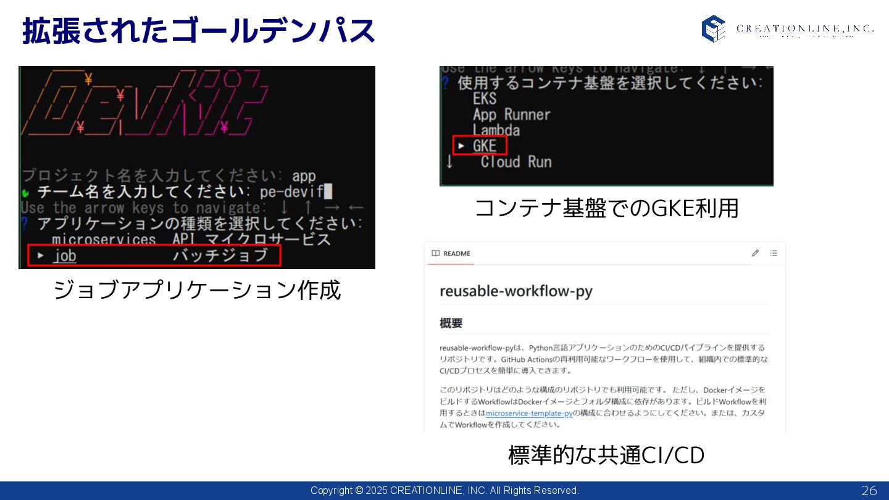Screen dimensions: 889x500
Task: Click the アプリケーションの種類を選択してください prompt
Action: pos(192,223)
